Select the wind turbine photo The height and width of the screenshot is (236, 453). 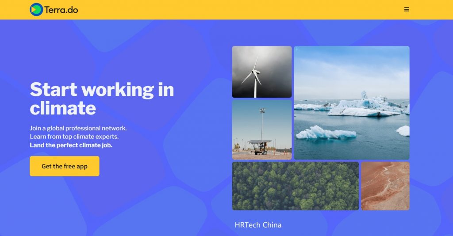click(x=262, y=72)
